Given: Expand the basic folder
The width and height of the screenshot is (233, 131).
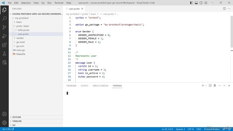Looking at the screenshot, I should (x=36, y=22).
